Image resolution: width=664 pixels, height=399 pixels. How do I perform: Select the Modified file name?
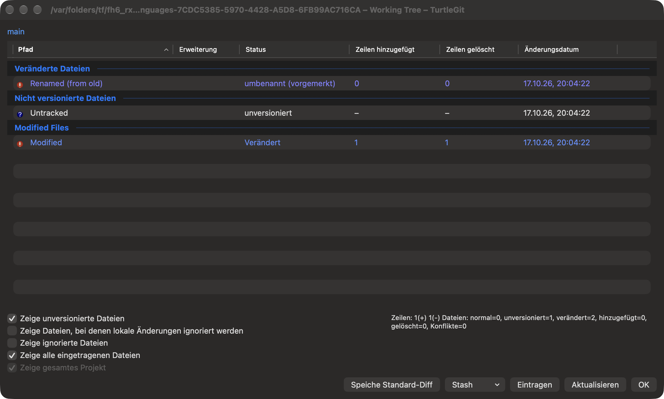click(x=46, y=143)
